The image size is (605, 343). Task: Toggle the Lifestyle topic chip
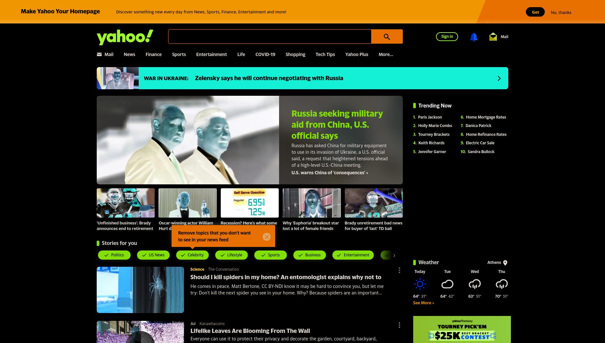click(232, 255)
